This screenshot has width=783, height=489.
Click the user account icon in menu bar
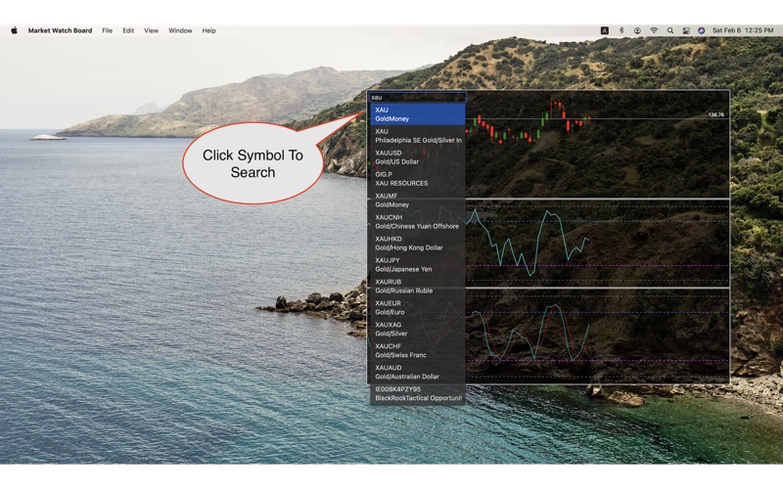[x=637, y=30]
